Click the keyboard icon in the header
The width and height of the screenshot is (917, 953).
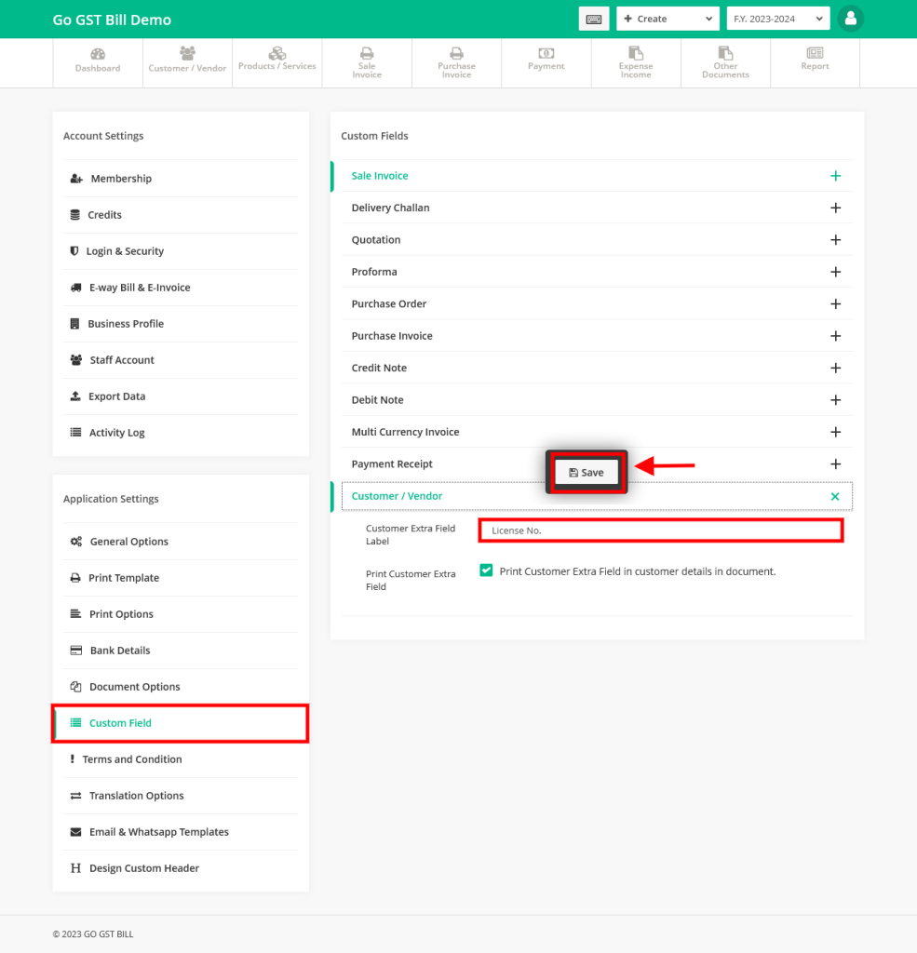coord(594,18)
